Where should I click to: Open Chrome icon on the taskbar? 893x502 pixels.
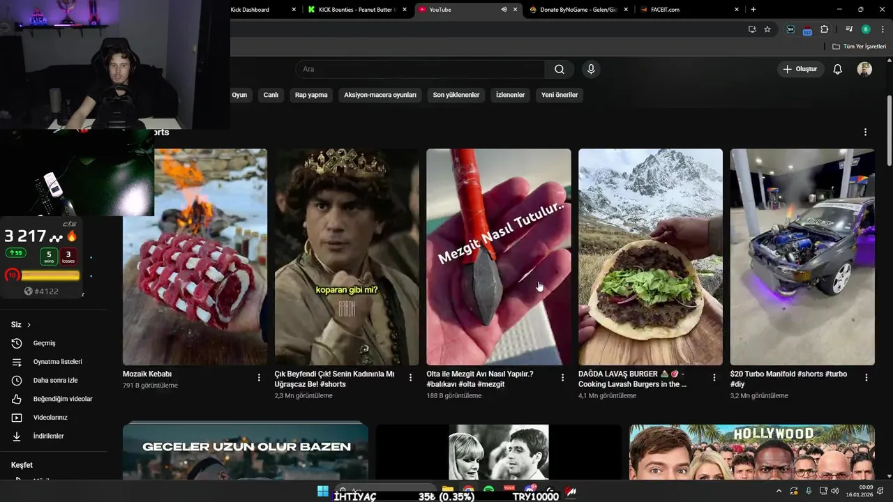pos(468,491)
